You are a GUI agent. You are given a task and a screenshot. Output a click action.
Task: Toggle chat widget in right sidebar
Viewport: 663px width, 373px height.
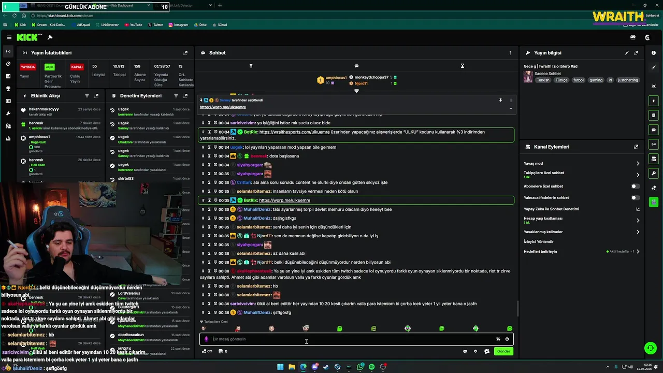(654, 130)
